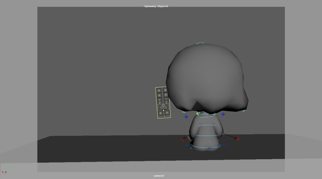Click the camera1 label below the viewport
The width and height of the screenshot is (322, 179).
pos(159,176)
